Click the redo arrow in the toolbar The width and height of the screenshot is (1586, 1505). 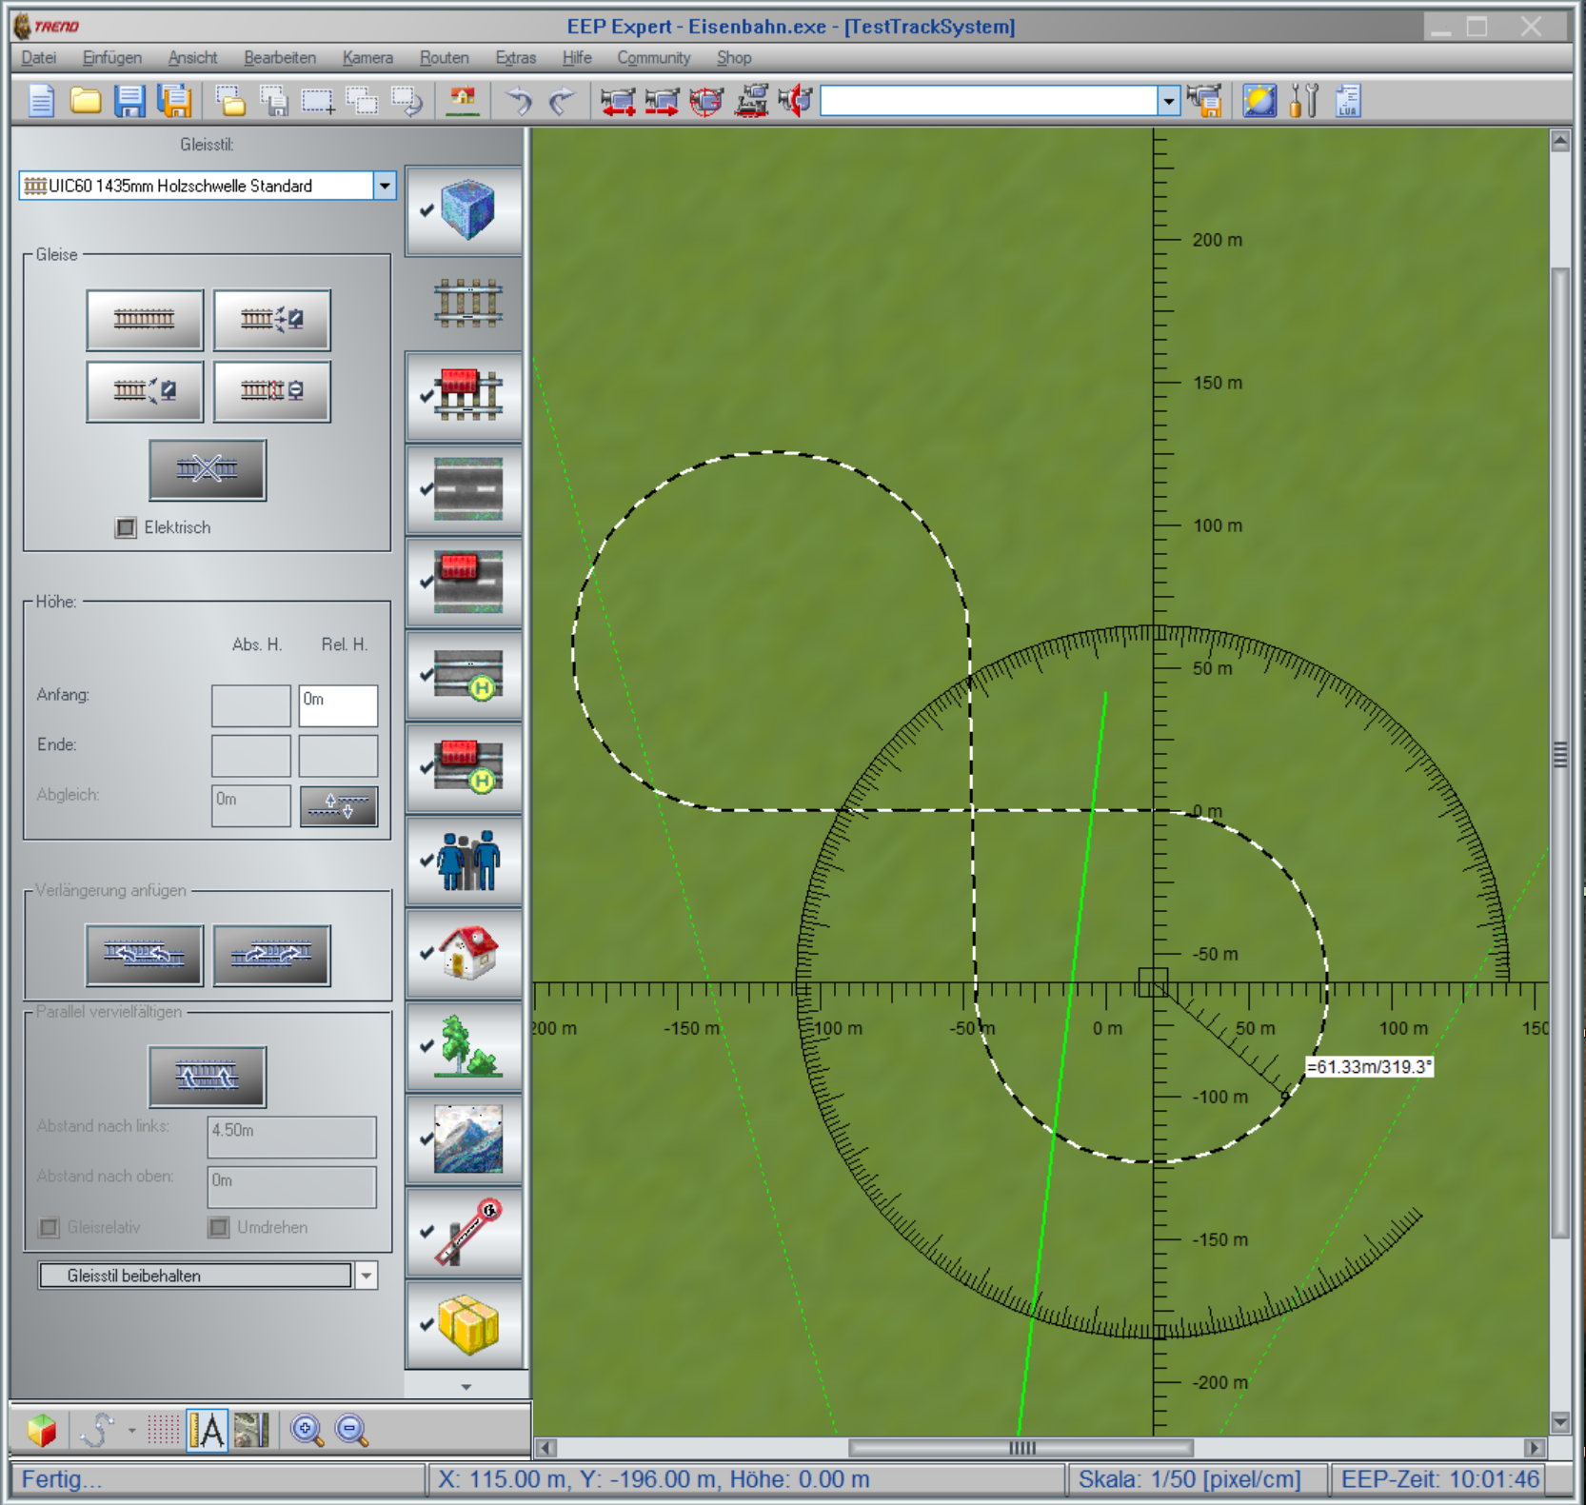[563, 100]
